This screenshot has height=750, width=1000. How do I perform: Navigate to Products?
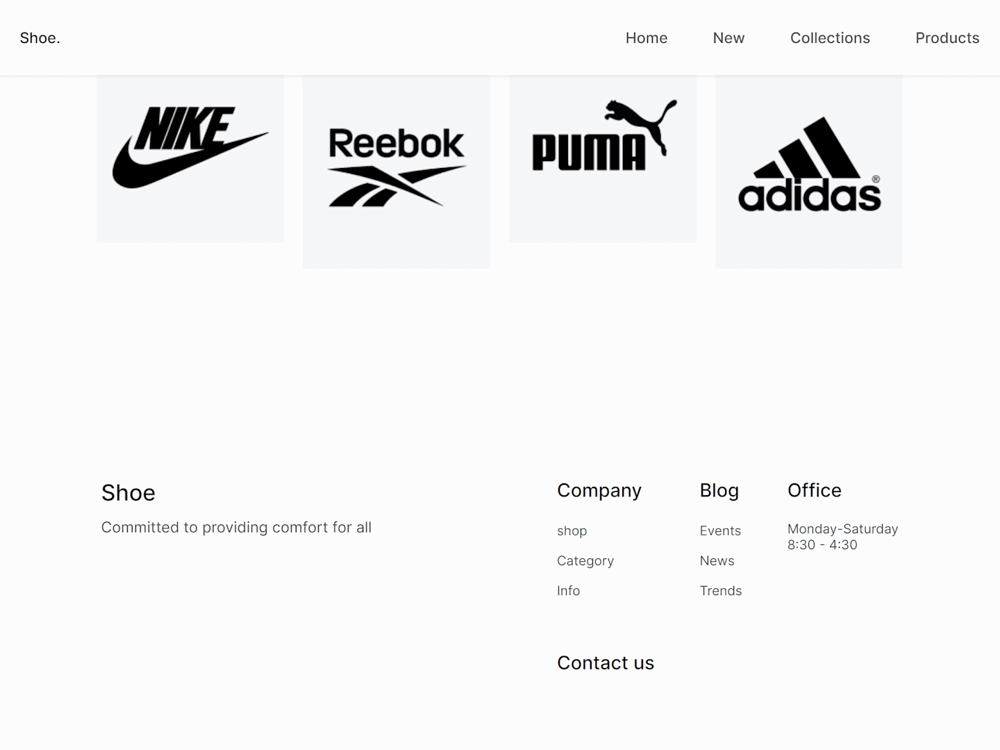(x=947, y=38)
